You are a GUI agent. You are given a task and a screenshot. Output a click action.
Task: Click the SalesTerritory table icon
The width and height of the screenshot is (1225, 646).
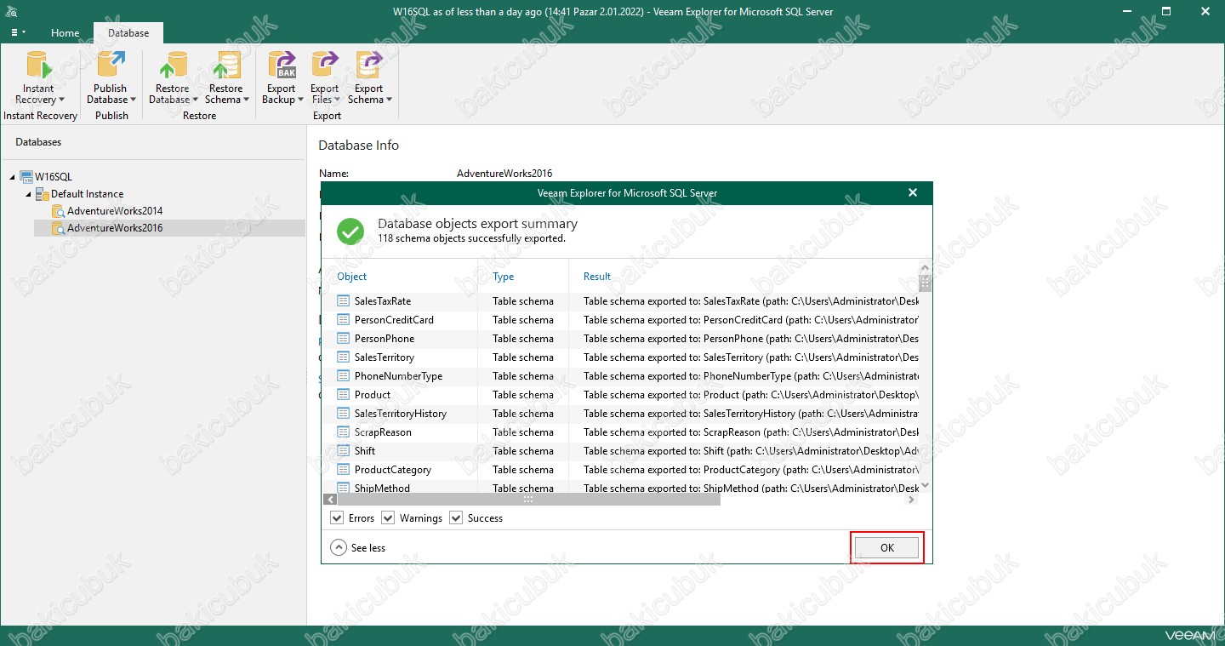tap(344, 357)
